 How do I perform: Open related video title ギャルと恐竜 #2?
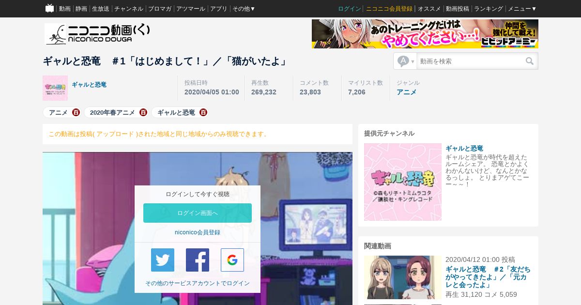point(488,277)
